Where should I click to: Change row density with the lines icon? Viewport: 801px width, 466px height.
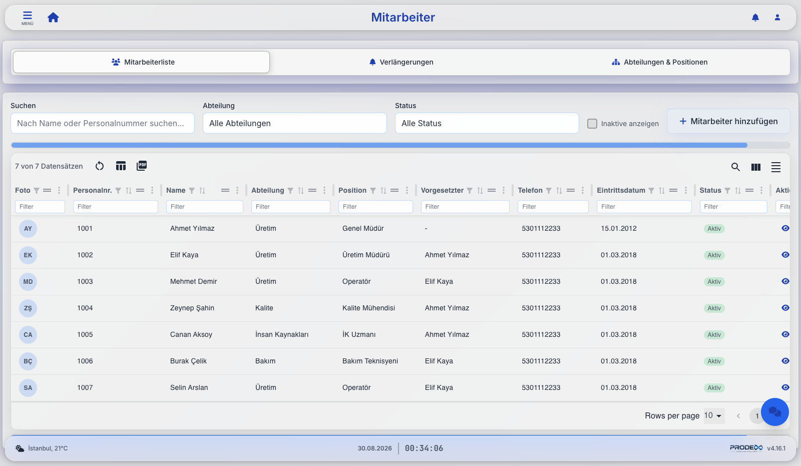776,167
